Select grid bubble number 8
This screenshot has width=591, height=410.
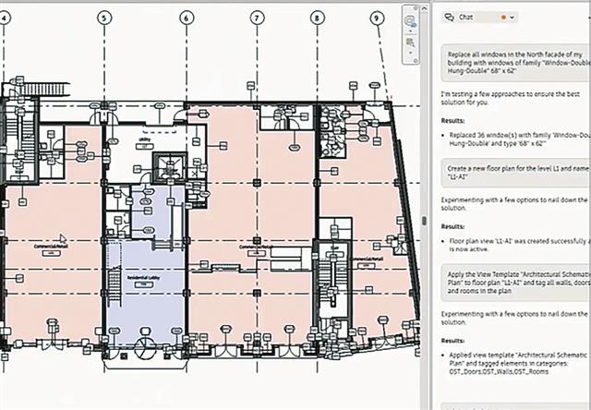tap(318, 18)
